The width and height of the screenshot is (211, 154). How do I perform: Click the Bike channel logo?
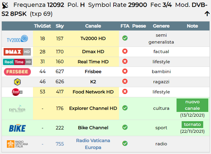coord(17,128)
